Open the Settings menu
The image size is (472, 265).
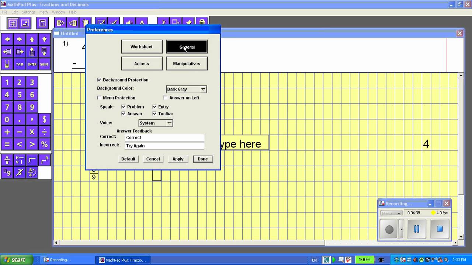click(x=28, y=12)
